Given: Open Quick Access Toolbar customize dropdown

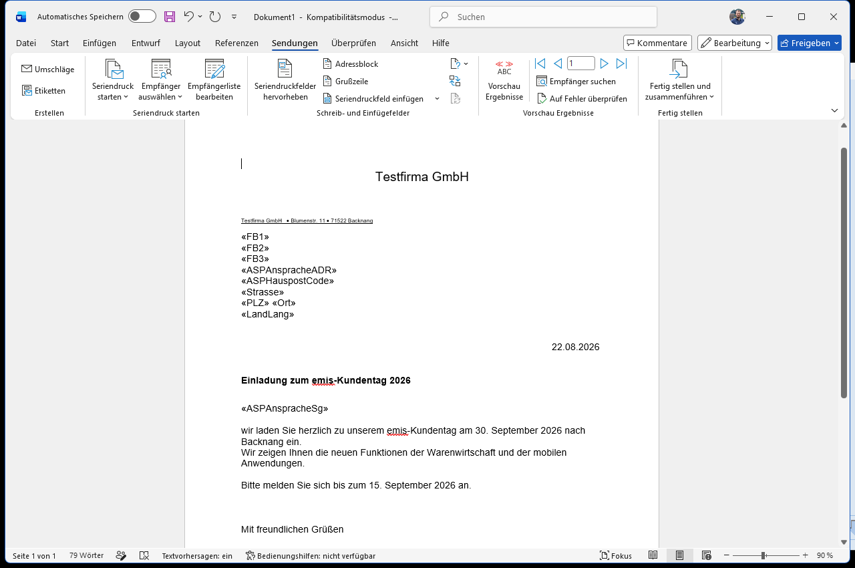Looking at the screenshot, I should [x=234, y=17].
